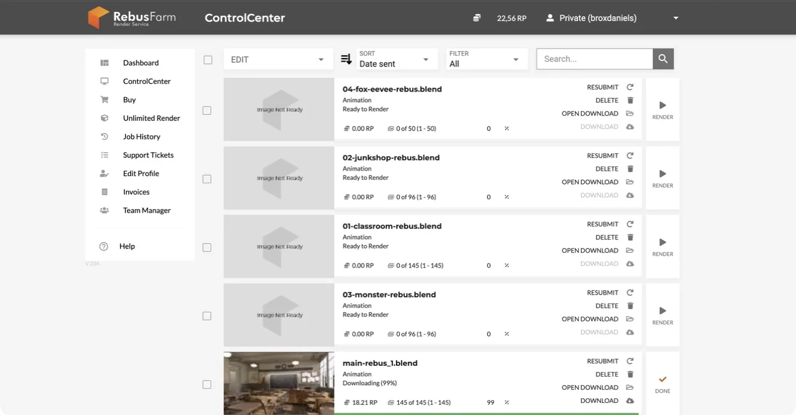This screenshot has width=796, height=415.
Task: Open the EDIT dropdown
Action: [x=278, y=59]
